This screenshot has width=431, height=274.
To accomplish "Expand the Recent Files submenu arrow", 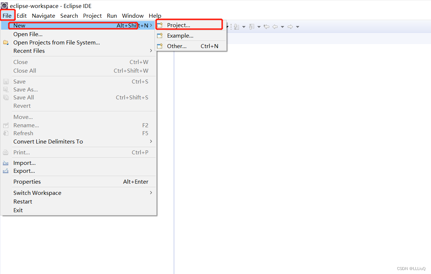I will (x=151, y=51).
